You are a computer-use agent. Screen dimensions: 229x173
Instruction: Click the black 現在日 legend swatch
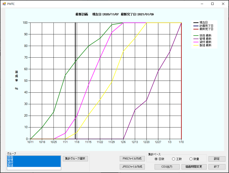coord(196,23)
